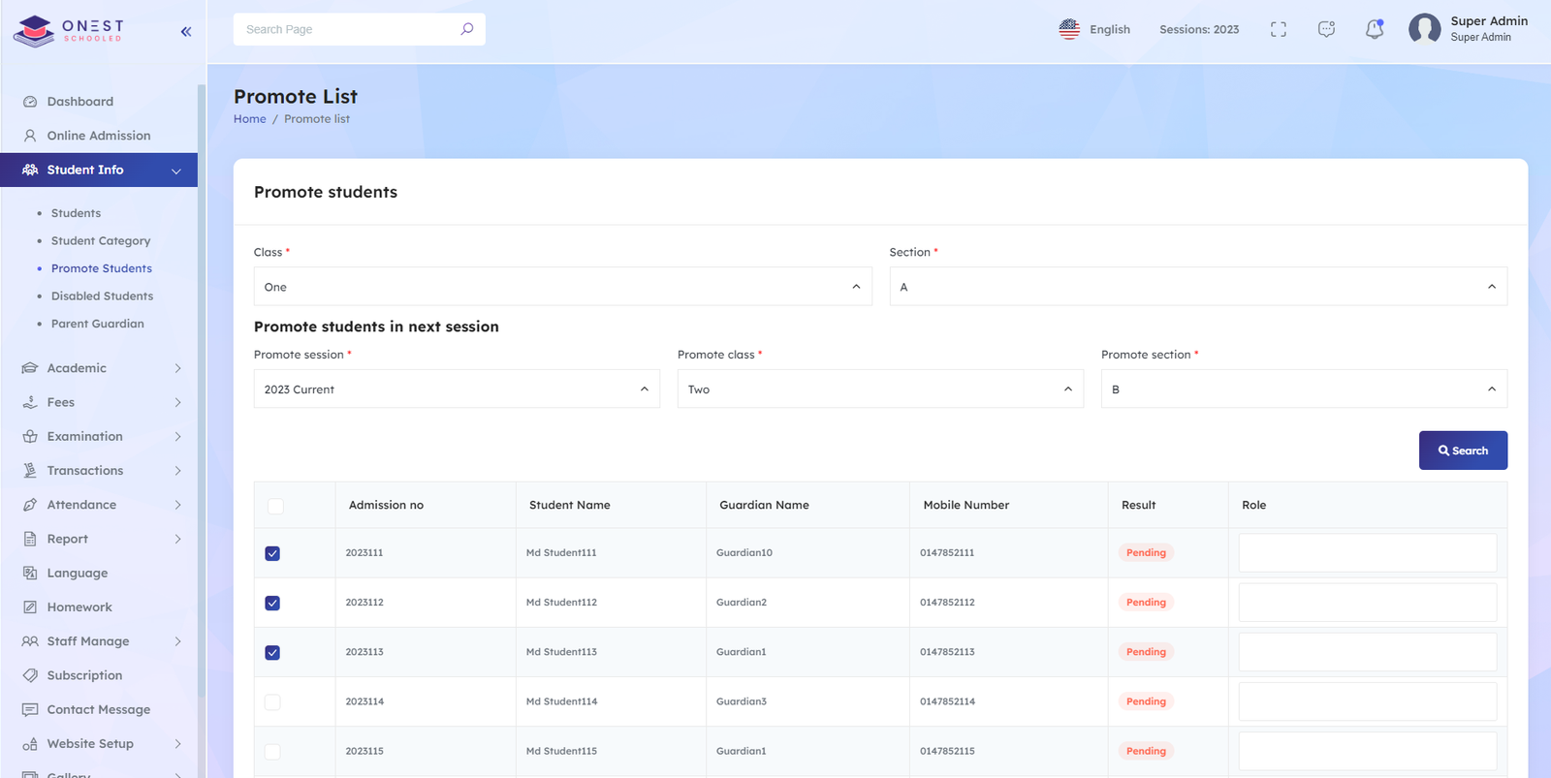1551x778 pixels.
Task: Click the search magnifier icon
Action: pyautogui.click(x=467, y=29)
